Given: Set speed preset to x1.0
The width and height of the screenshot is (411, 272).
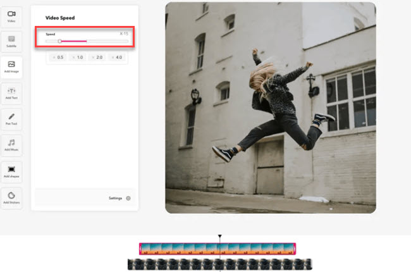Looking at the screenshot, I should (x=78, y=57).
